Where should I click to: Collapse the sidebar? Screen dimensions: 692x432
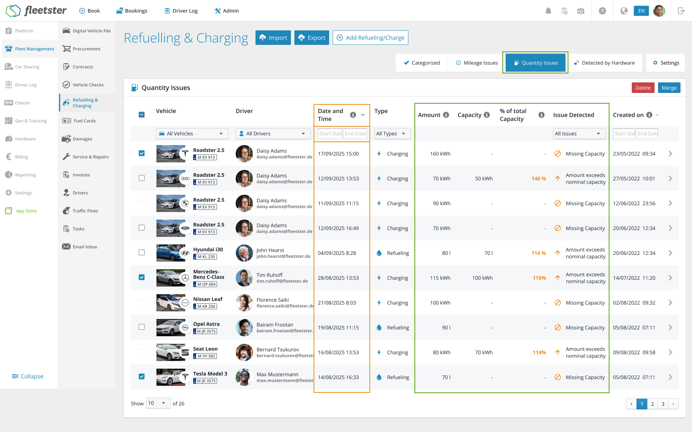tap(27, 376)
